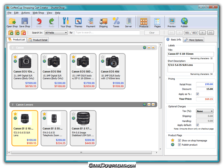Click the Retail Price field
Image resolution: width=224 pixels, height=168 pixels.
click(205, 84)
